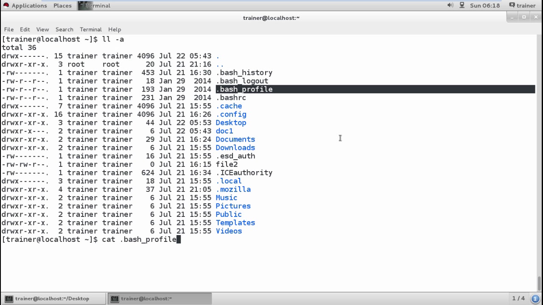Open the Applications menu
543x305 pixels.
click(x=29, y=6)
